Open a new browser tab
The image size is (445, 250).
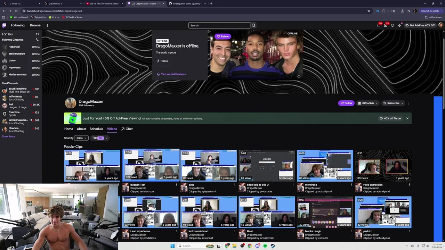(x=211, y=3)
